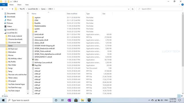Sort by Date modified column header
The width and height of the screenshot is (184, 103).
tap(72, 14)
